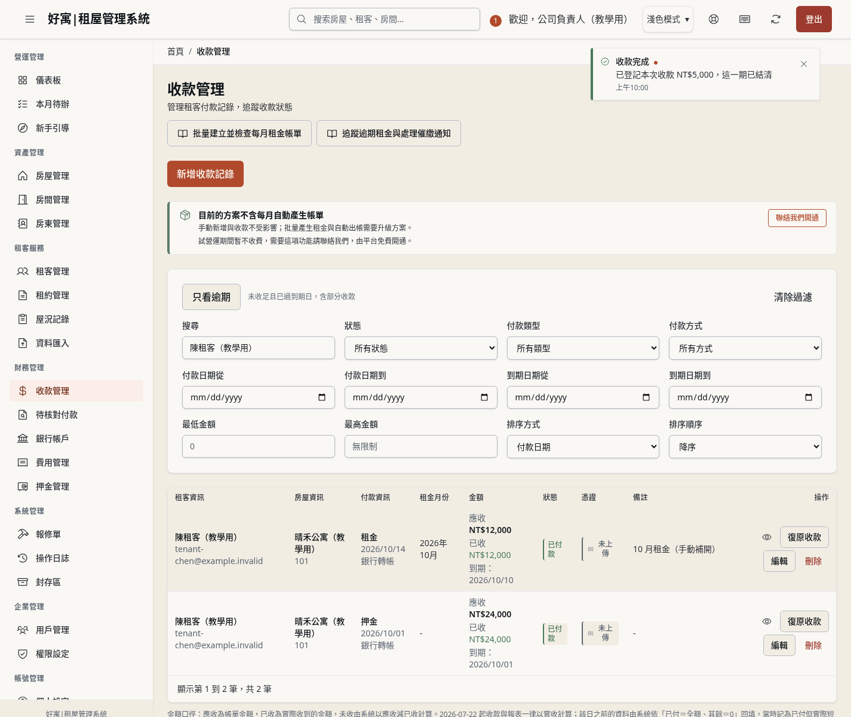This screenshot has height=717, width=860.
Task: Open 操作日誌 in sidebar
Action: coord(76,558)
